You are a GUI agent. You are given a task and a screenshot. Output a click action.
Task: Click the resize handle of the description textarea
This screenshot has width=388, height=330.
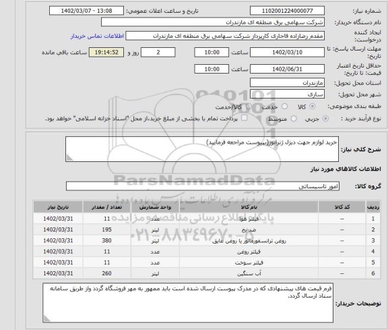click(69, 158)
